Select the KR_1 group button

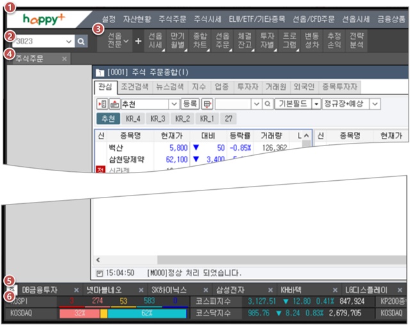[x=207, y=119]
